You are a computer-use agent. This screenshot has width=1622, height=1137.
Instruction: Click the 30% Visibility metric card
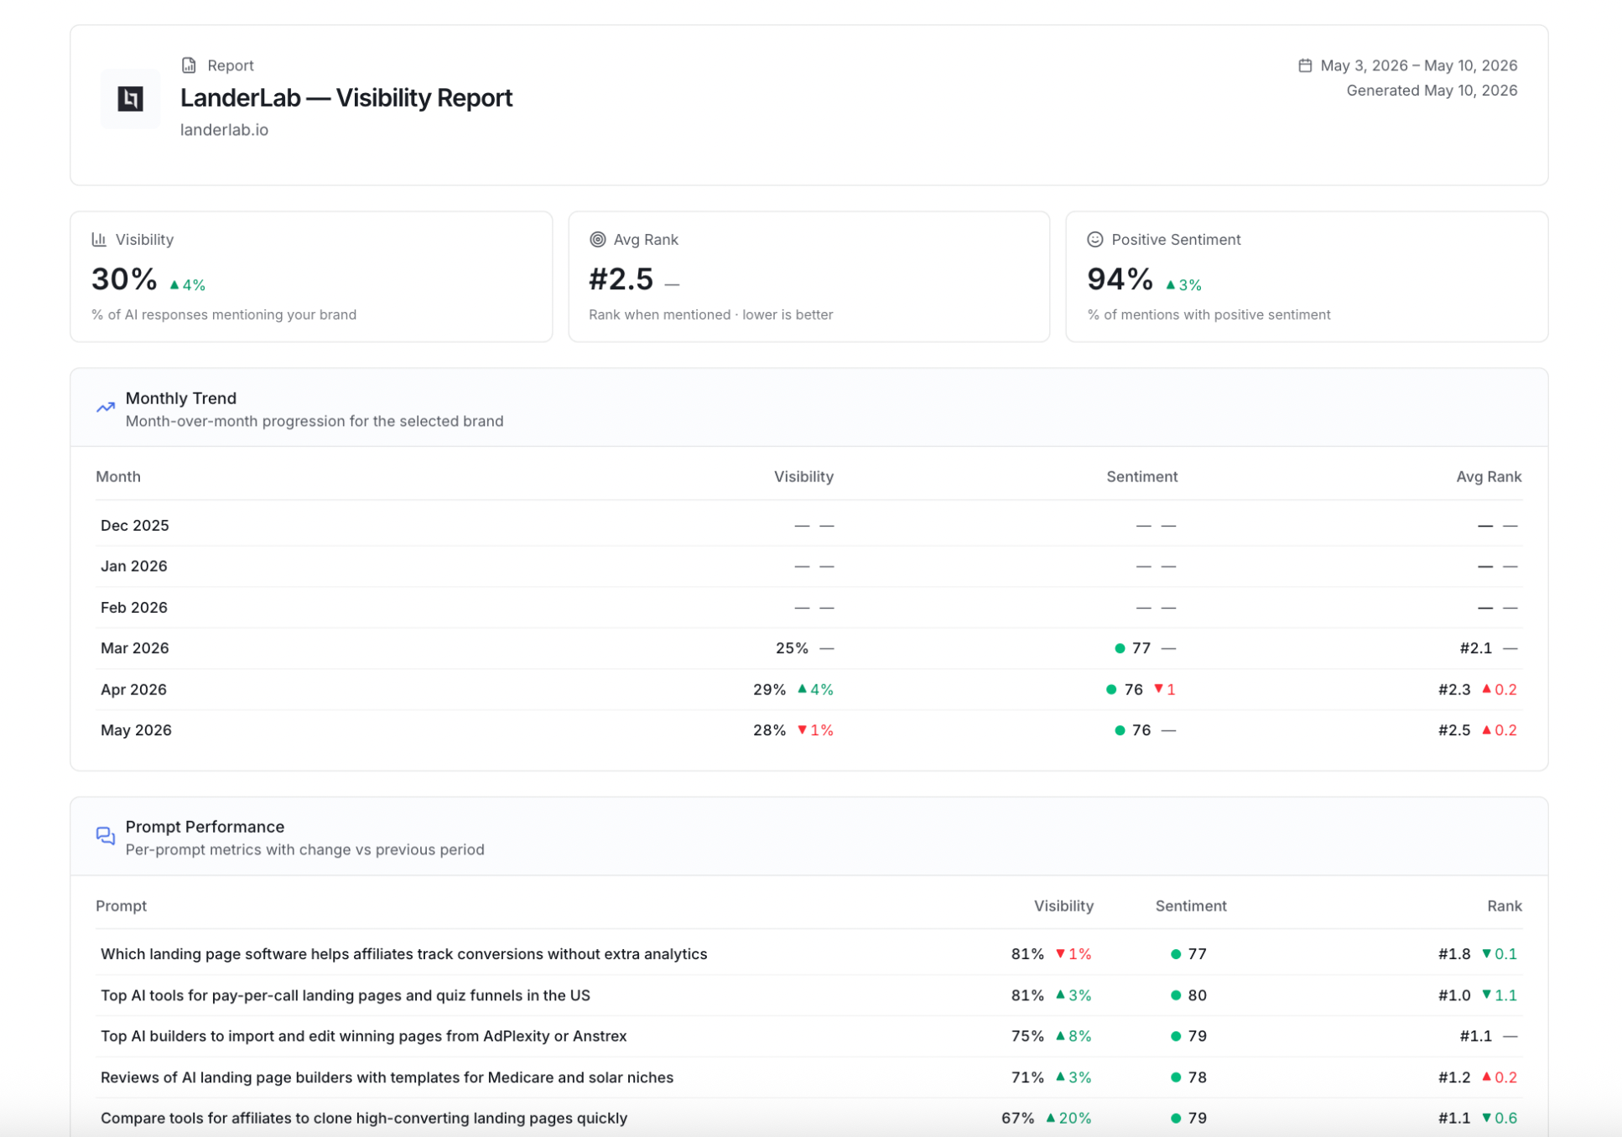point(311,277)
